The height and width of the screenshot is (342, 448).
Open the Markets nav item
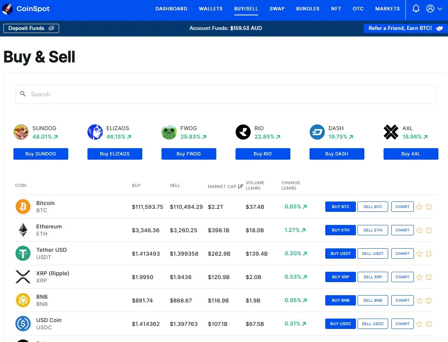[387, 8]
